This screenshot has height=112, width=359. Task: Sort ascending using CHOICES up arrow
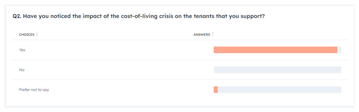click(37, 34)
